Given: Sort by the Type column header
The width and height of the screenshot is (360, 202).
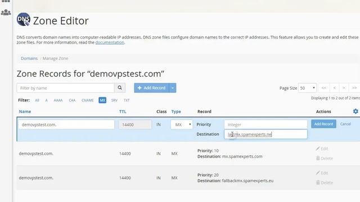Looking at the screenshot, I should (x=176, y=112).
